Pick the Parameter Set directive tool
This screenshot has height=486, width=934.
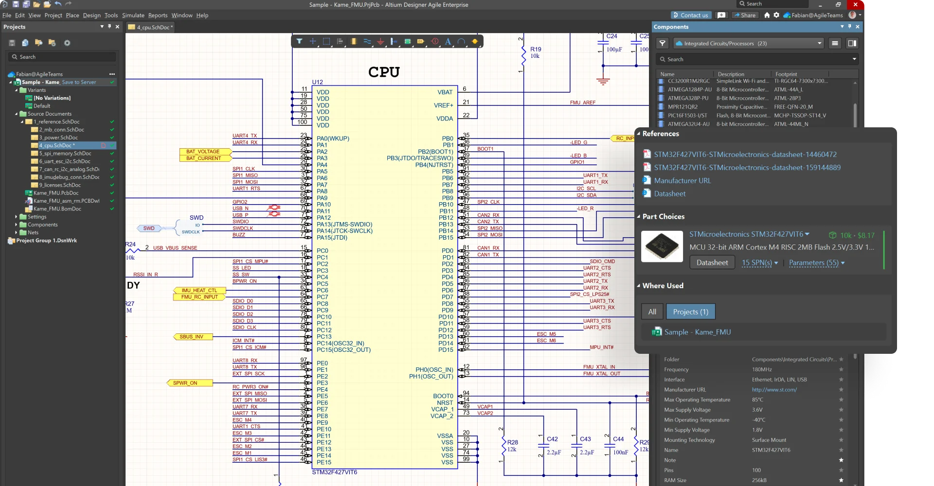click(435, 42)
